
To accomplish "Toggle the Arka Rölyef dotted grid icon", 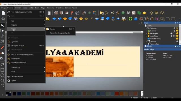I will (174, 36).
